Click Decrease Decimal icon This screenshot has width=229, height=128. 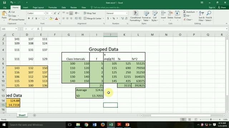(126, 18)
